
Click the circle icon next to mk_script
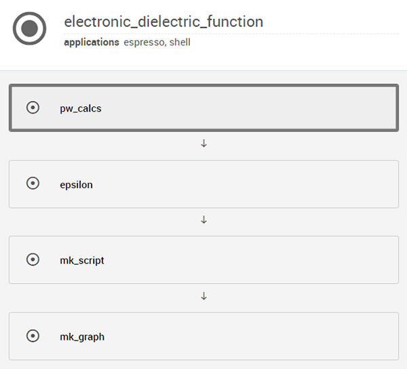[33, 259]
